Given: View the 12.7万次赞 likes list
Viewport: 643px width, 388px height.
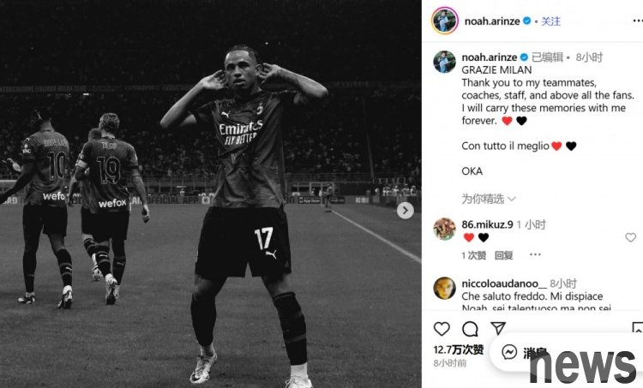Looking at the screenshot, I should 459,349.
